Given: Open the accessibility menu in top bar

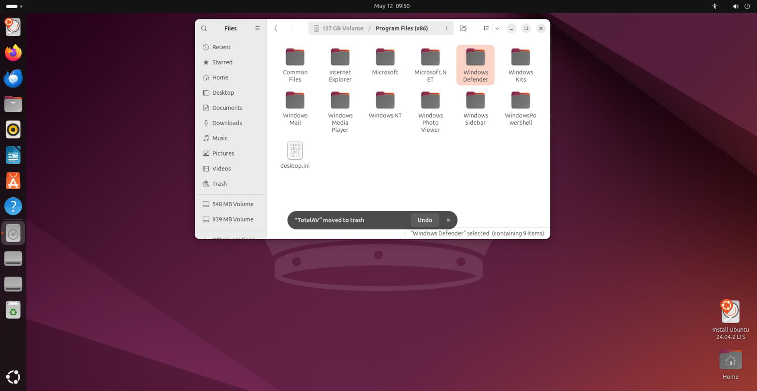Looking at the screenshot, I should tap(714, 6).
